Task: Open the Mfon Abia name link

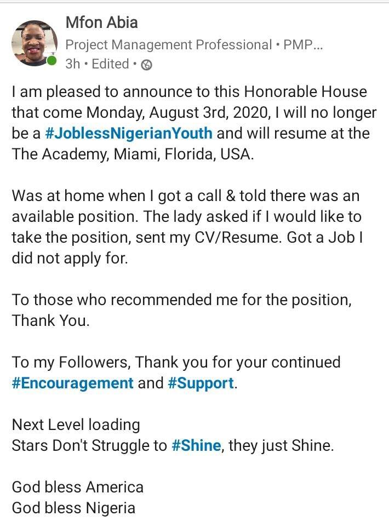Action: (x=101, y=22)
